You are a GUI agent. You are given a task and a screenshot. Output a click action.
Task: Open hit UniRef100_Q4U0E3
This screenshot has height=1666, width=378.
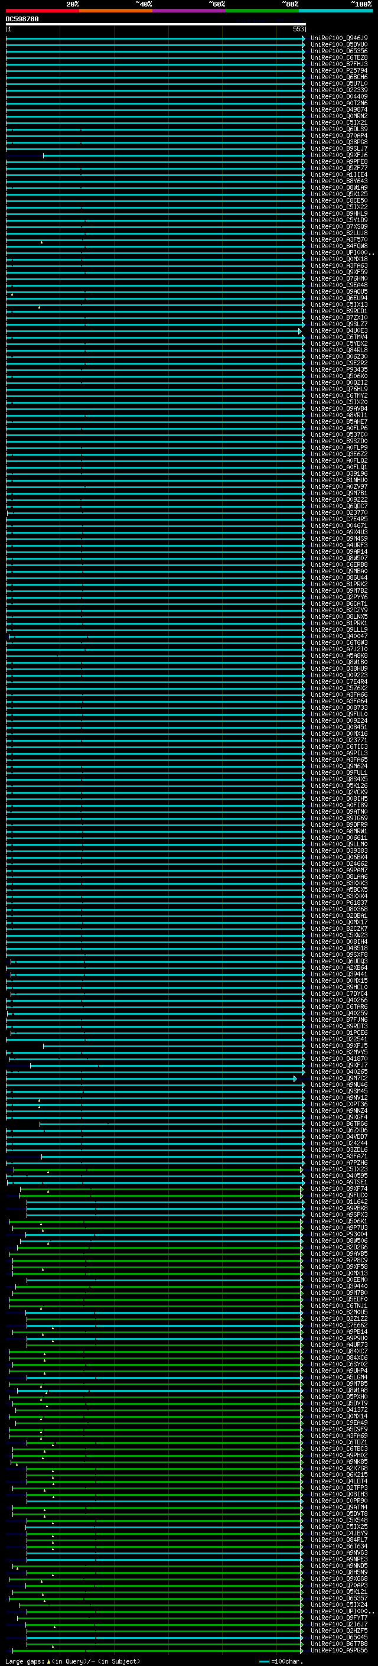[x=339, y=330]
